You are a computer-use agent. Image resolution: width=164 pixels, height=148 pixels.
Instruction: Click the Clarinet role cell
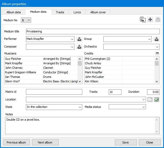click(x=60, y=68)
